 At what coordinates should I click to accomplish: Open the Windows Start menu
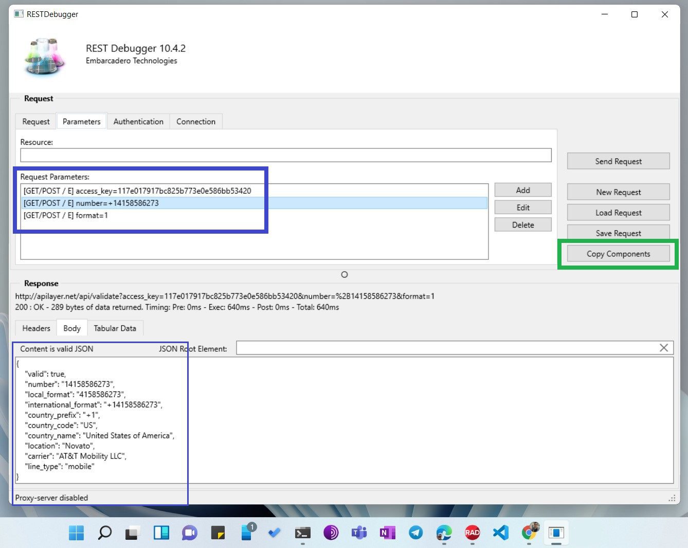click(x=76, y=533)
